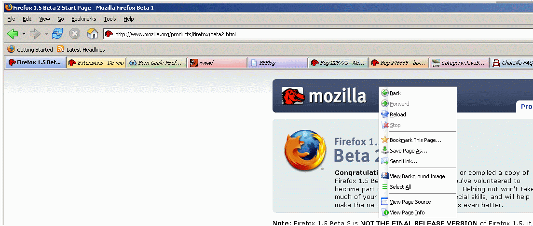This screenshot has width=533, height=226.
Task: Click save icon beside Save Page As
Action: pos(385,151)
